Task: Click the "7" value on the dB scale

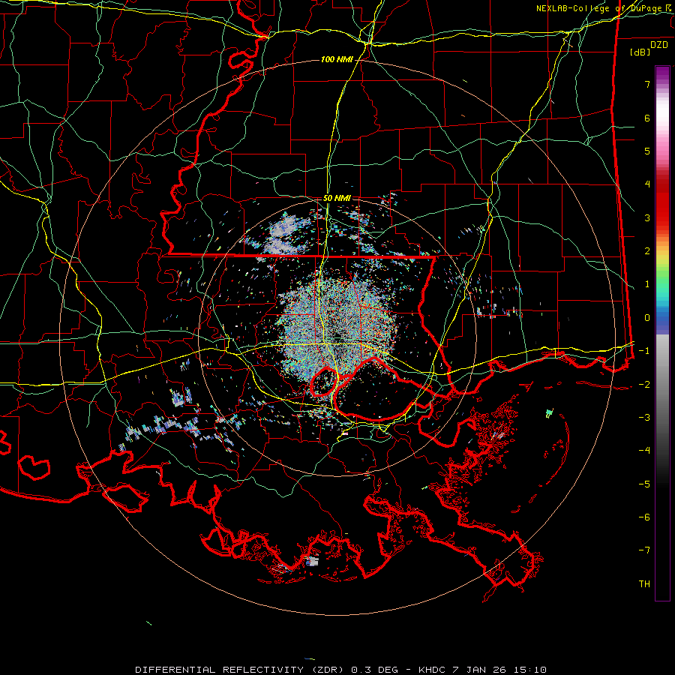Action: (x=647, y=84)
